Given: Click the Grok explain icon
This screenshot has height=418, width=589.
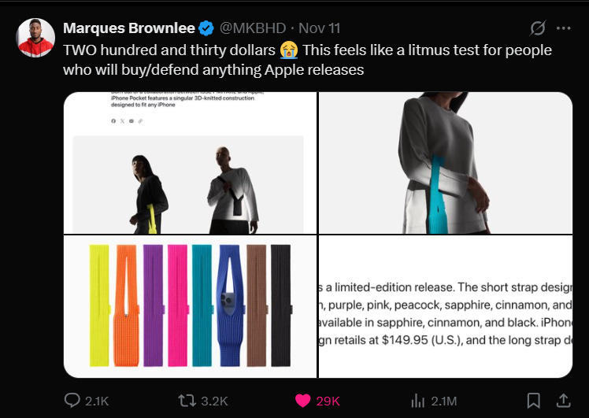Looking at the screenshot, I should pos(538,28).
